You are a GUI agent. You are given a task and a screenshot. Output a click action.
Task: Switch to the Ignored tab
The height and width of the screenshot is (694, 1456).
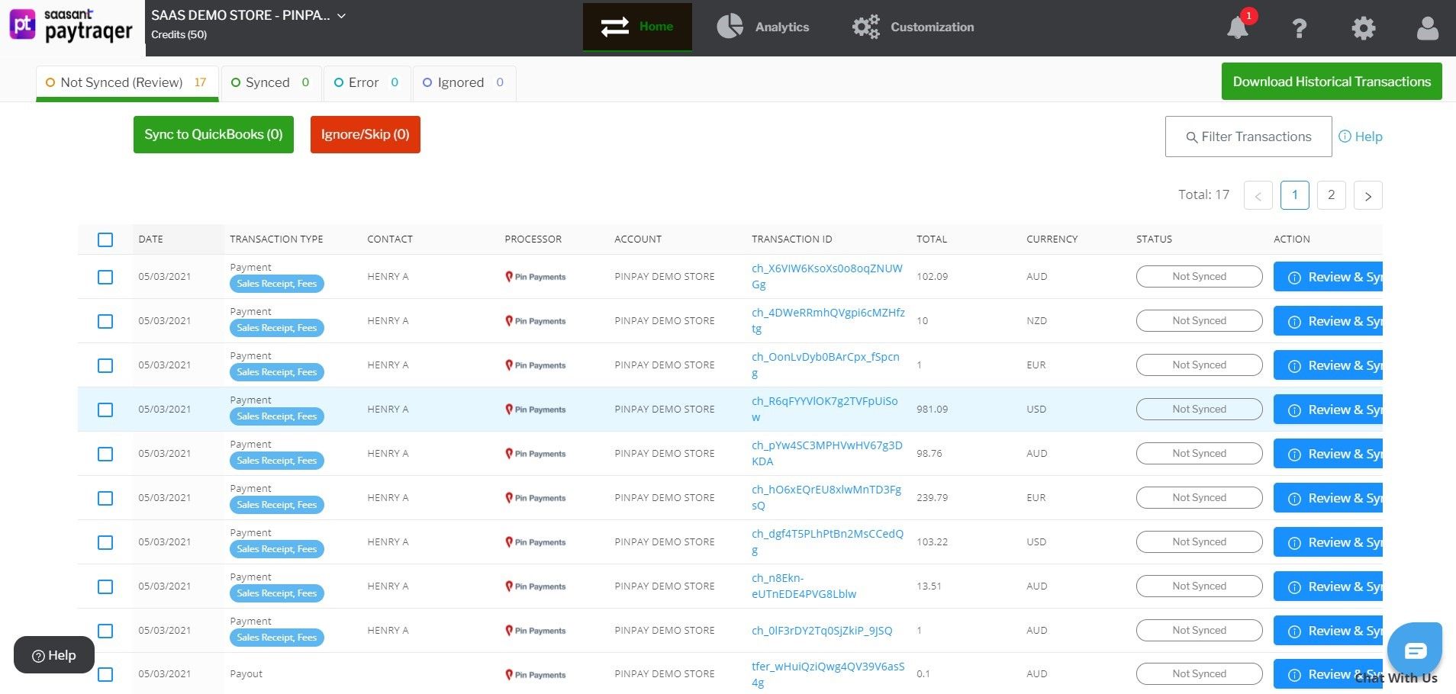point(464,82)
